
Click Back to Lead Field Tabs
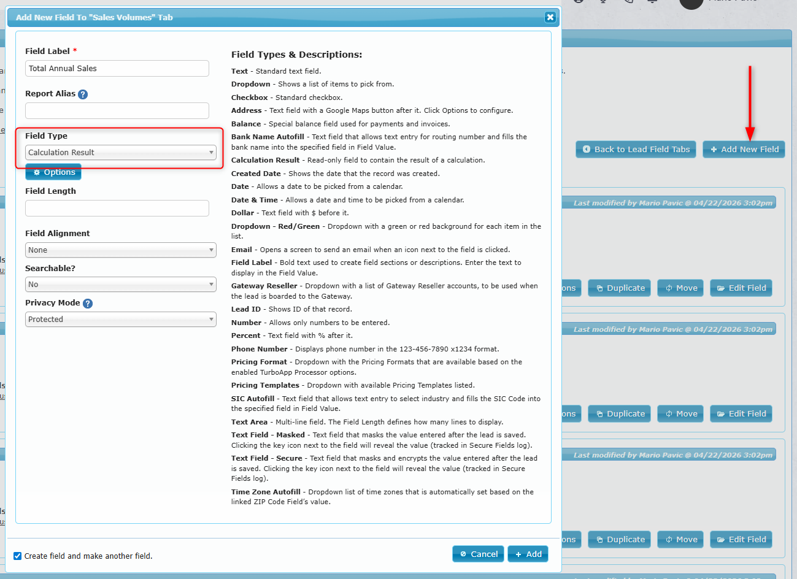[x=636, y=150]
